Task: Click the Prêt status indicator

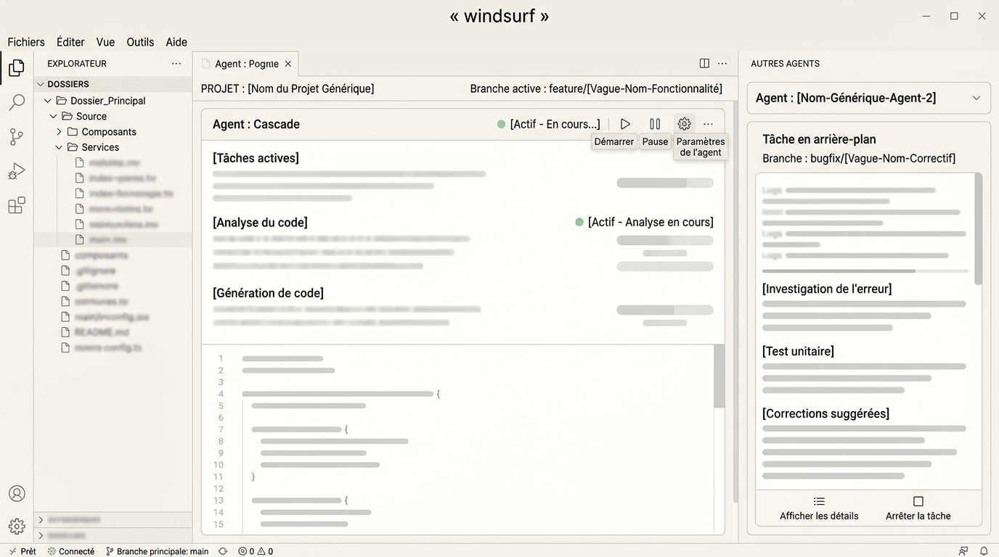Action: click(23, 551)
